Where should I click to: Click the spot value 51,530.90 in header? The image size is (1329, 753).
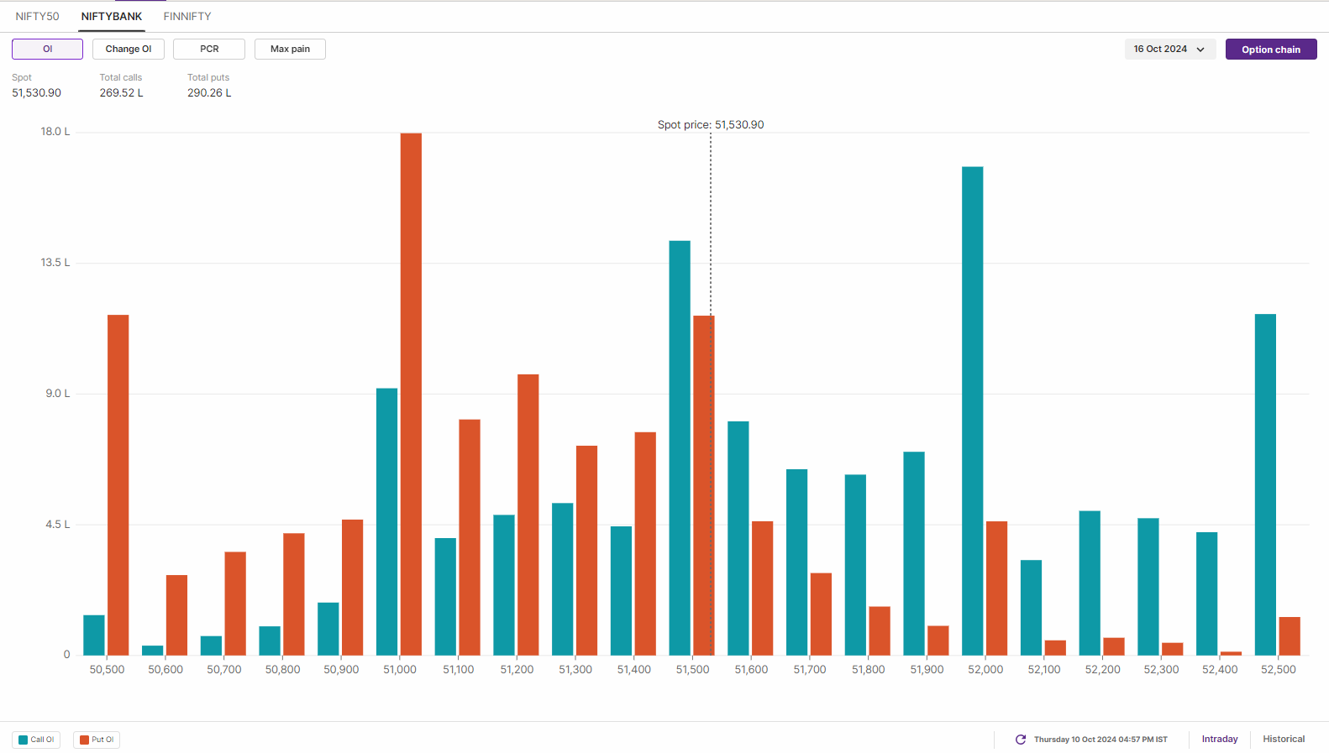[36, 93]
